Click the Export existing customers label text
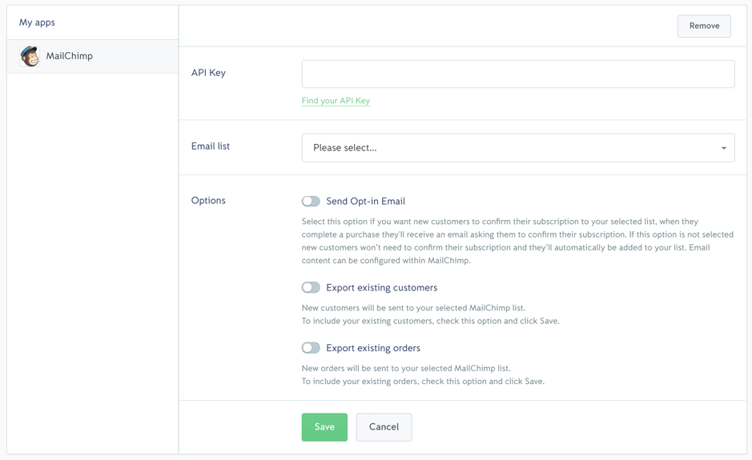752x460 pixels. pos(382,287)
